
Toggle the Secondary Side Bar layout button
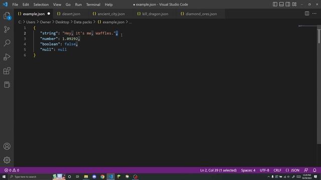point(288,4)
